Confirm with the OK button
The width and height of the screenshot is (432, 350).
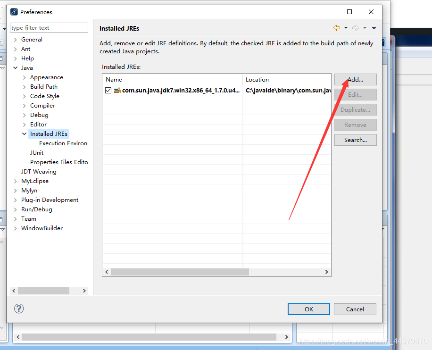(309, 309)
